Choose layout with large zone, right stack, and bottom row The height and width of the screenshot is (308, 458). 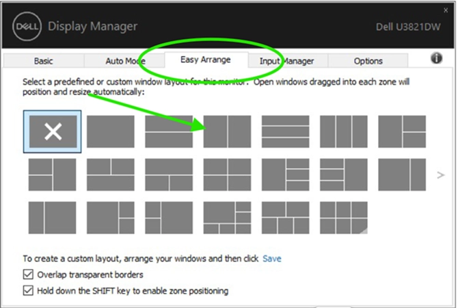227,218
